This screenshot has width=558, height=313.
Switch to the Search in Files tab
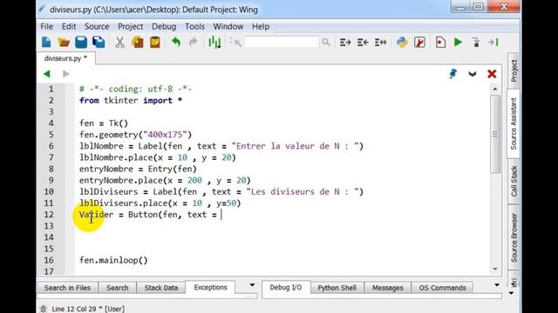point(67,288)
